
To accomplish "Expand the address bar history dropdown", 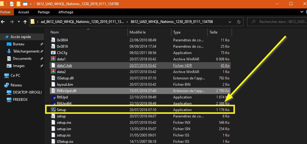I will click(230, 22).
